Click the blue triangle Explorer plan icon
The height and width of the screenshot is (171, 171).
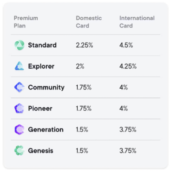pos(19,66)
